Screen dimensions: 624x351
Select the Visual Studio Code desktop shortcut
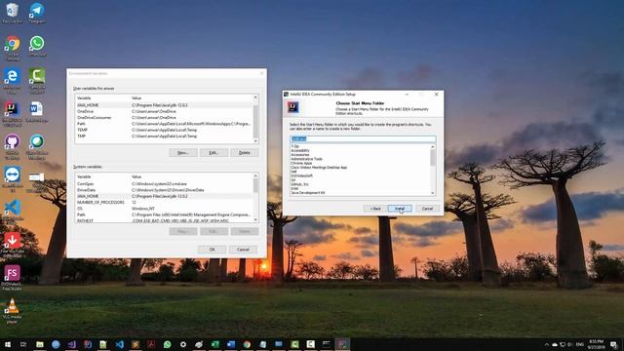(x=12, y=211)
